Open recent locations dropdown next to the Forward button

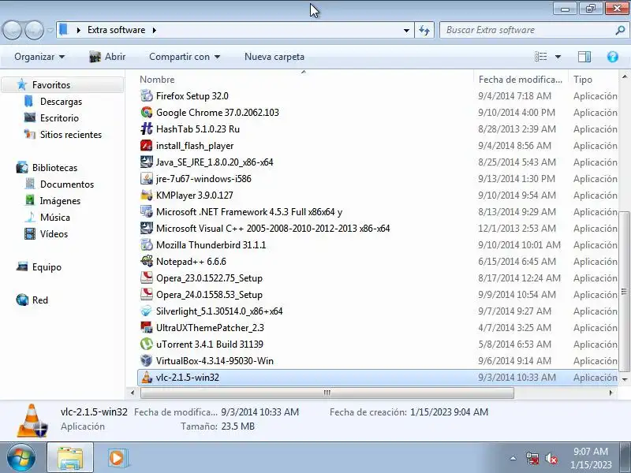tap(50, 30)
